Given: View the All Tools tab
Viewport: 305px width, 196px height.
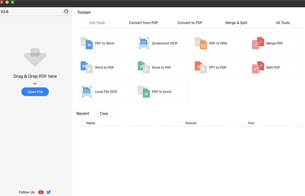Looking at the screenshot, I should (x=283, y=23).
